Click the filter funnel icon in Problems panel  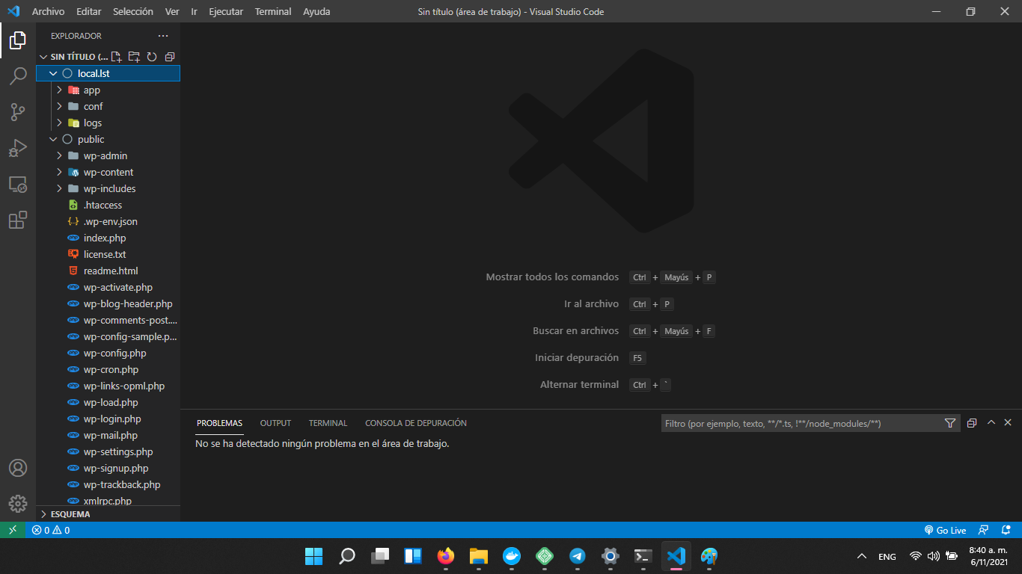[950, 423]
